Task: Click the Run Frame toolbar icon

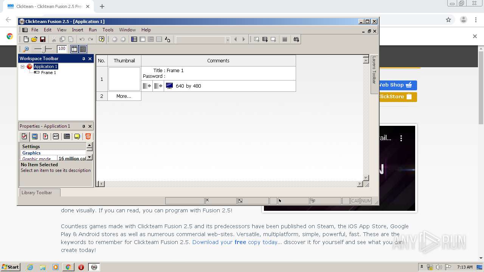Action: point(273,39)
